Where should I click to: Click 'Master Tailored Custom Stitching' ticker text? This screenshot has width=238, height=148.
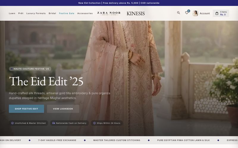(117, 140)
